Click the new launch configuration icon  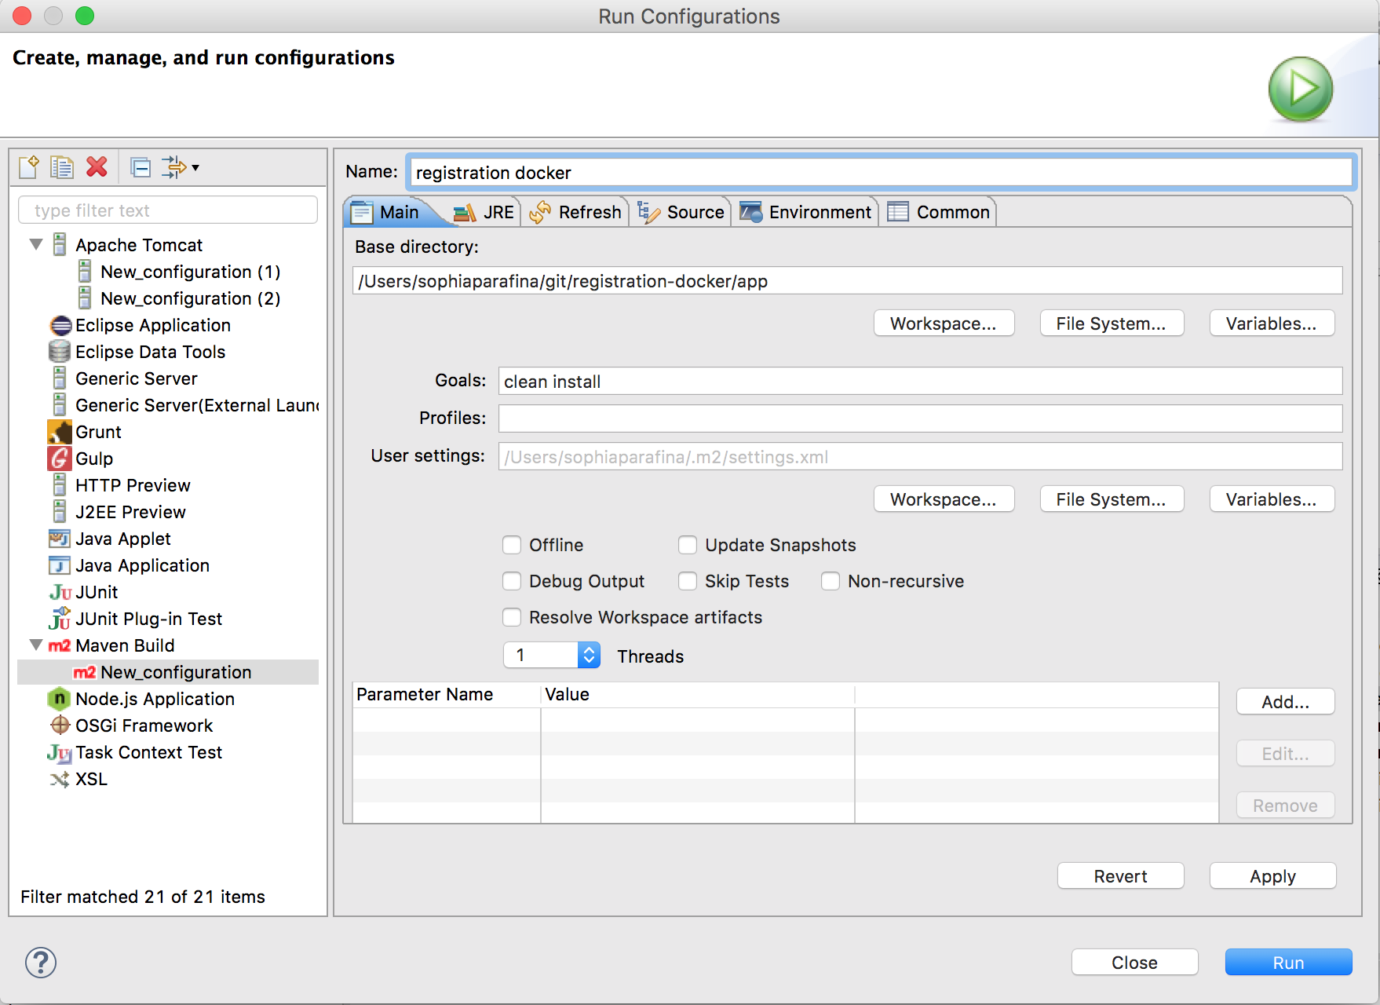(29, 166)
